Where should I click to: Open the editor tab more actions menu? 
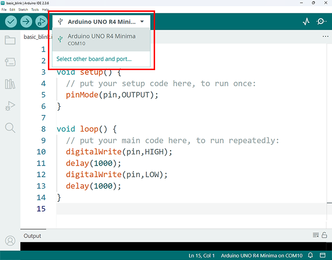click(325, 36)
